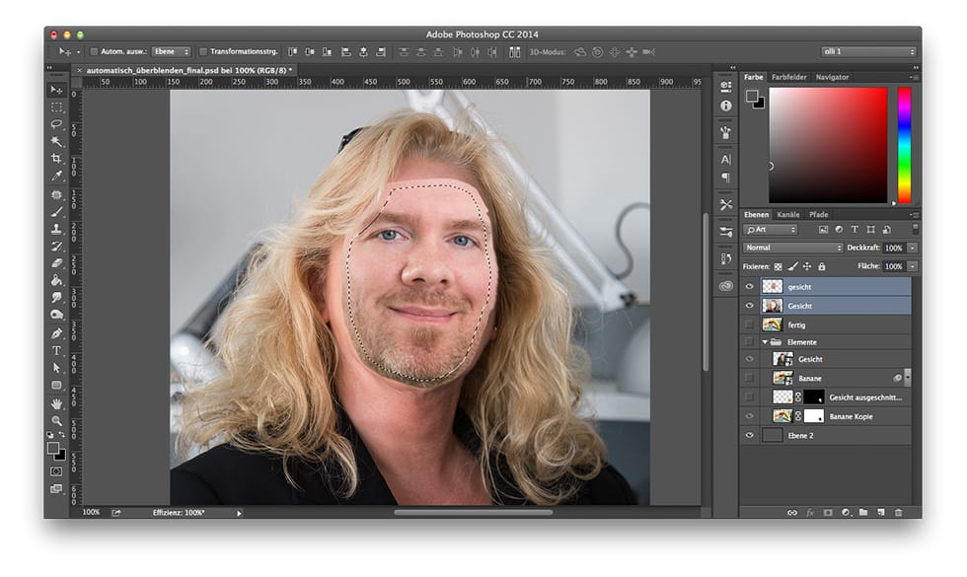The width and height of the screenshot is (967, 577).
Task: Select the Type tool in the toolbox
Action: click(56, 351)
